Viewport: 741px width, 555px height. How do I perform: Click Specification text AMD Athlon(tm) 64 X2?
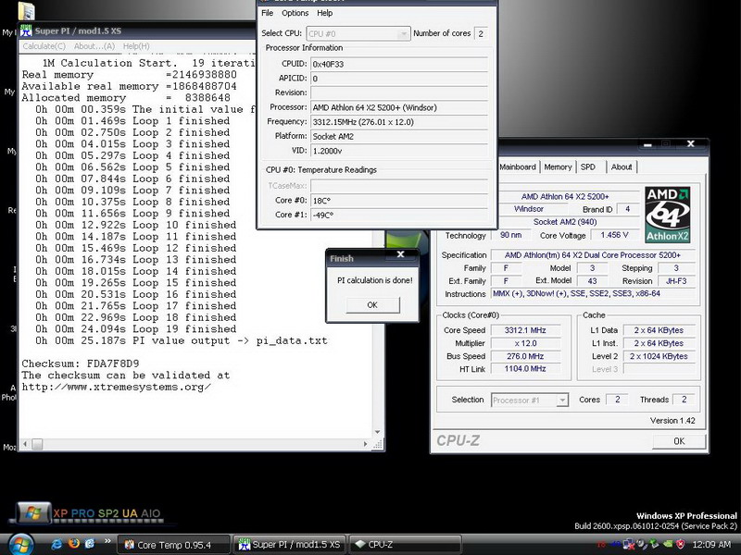[593, 255]
